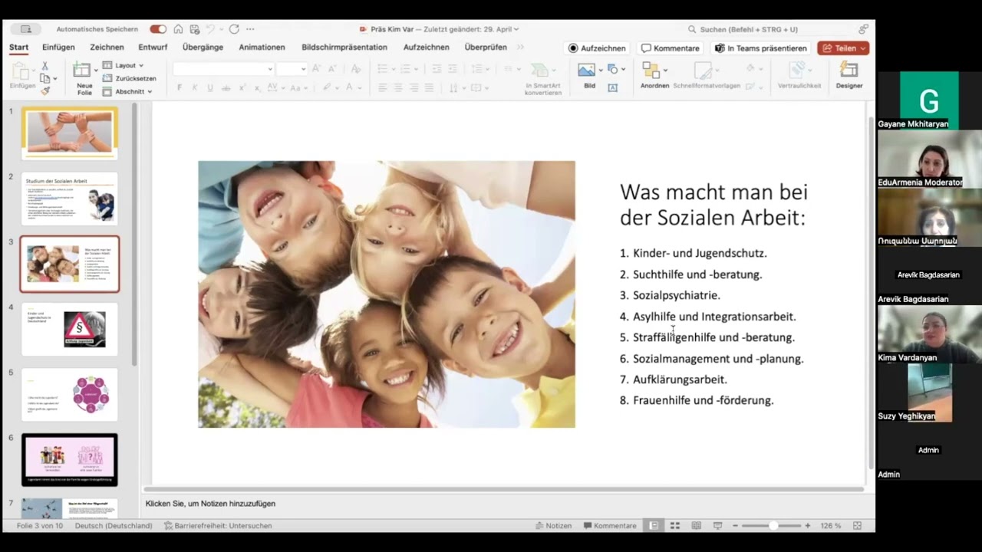Open the Bildschirmpräsentation ribbon tab
This screenshot has height=552, width=982.
[344, 47]
